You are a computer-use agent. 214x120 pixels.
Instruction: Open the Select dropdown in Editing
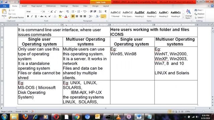tap(199, 18)
